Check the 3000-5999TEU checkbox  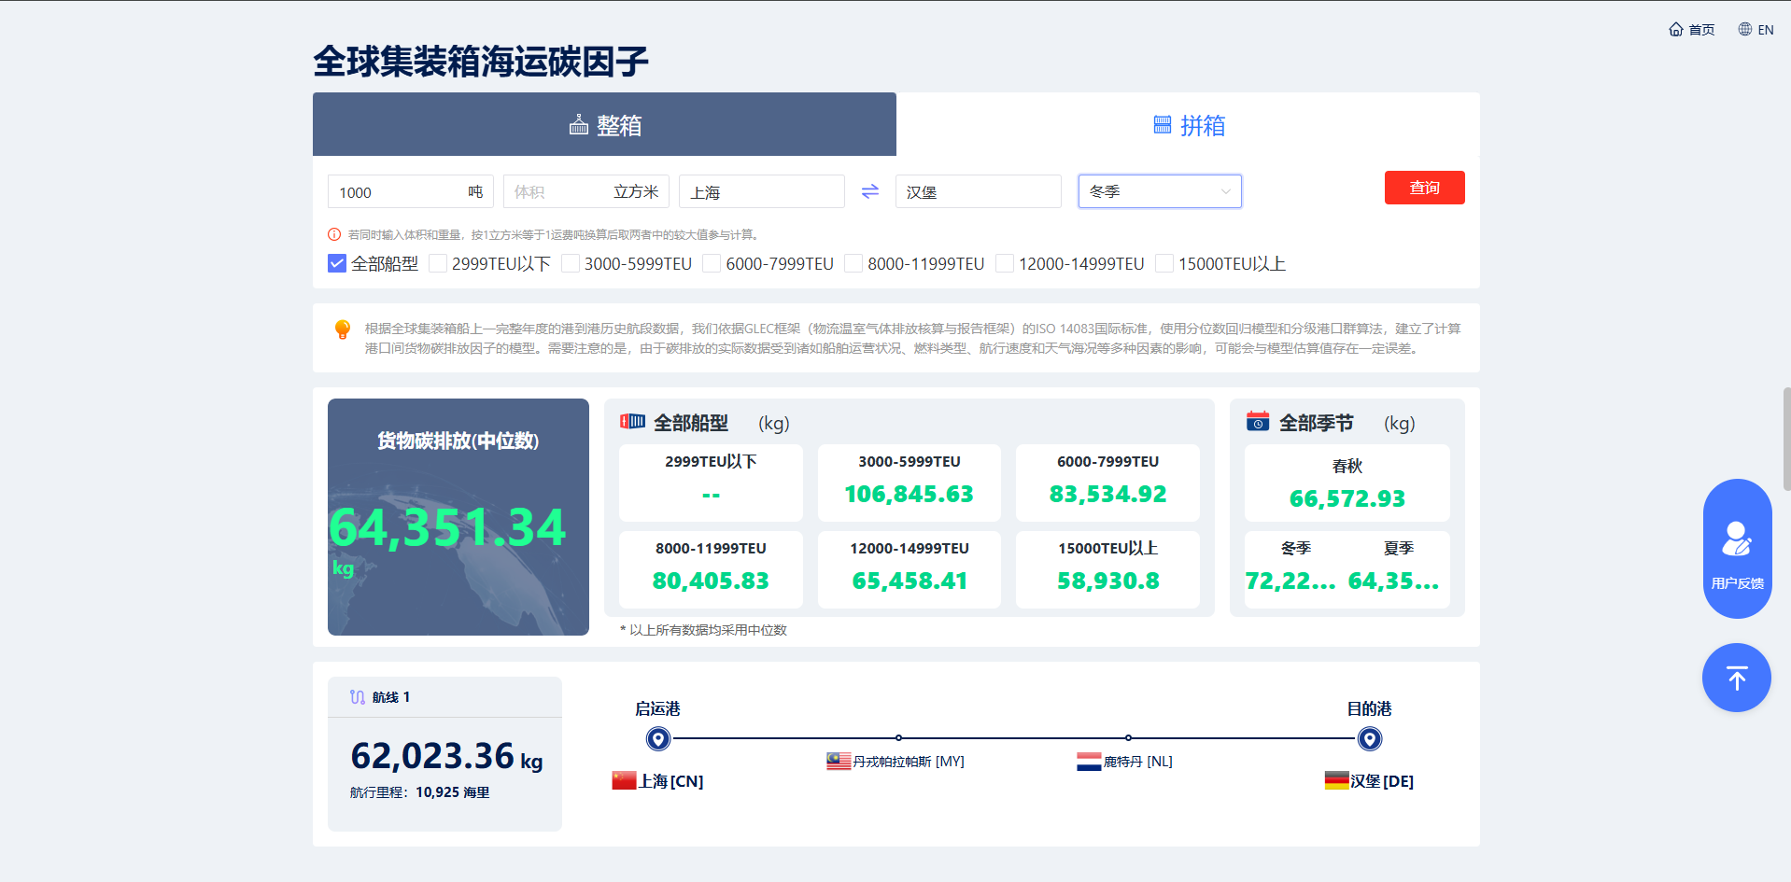[571, 264]
